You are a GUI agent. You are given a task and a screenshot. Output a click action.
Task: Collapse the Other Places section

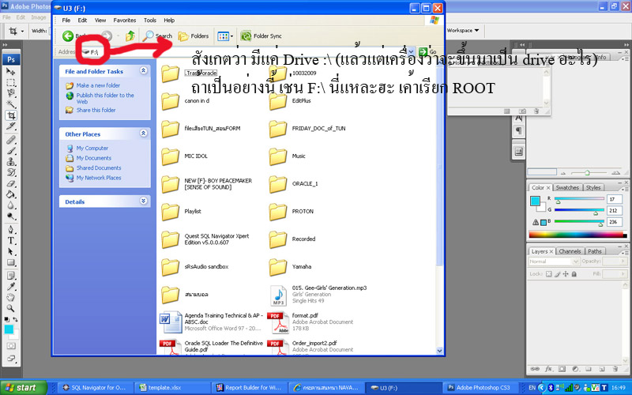click(143, 134)
